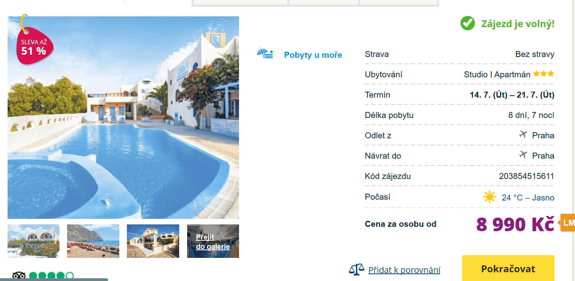This screenshot has width=575, height=281.
Task: Click the orange LM last-minute badge
Action: click(568, 223)
